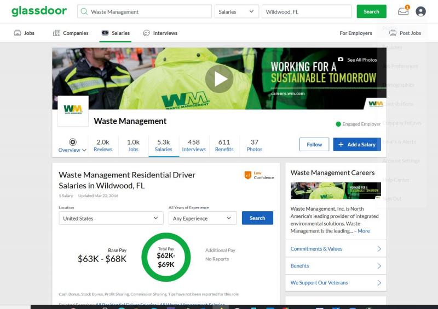Expand We Support Our Veterans row
Image resolution: width=438 pixels, height=309 pixels.
[336, 283]
